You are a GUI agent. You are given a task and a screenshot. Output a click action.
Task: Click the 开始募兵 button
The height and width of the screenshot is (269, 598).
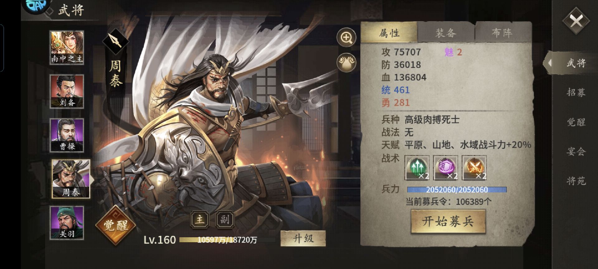448,222
